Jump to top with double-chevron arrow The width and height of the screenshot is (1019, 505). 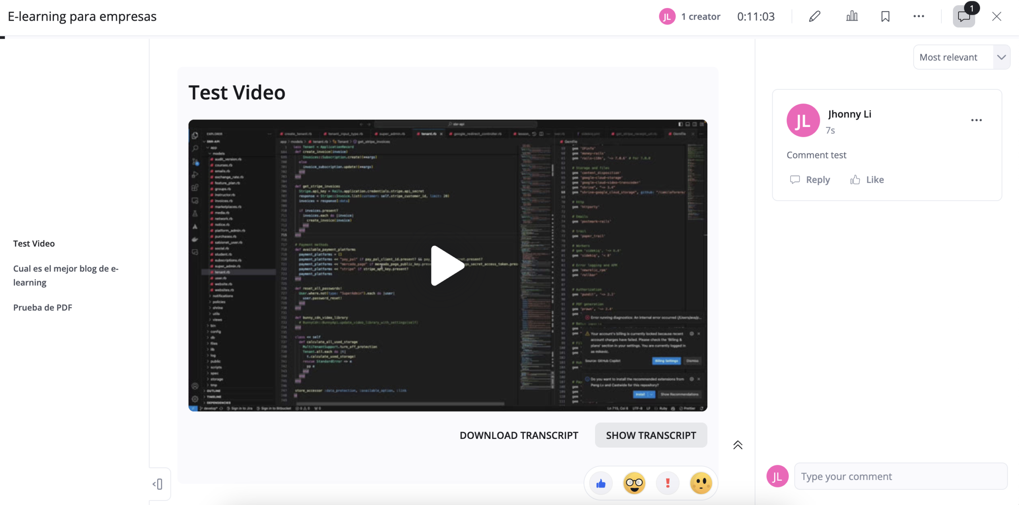(738, 445)
